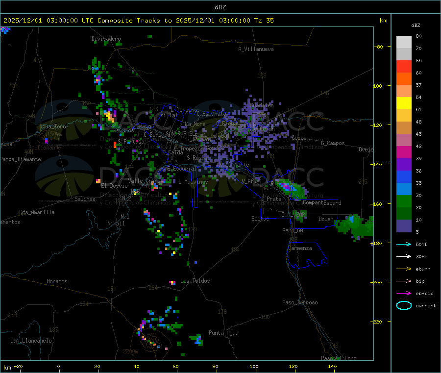Click the pink bip arrow legend icon
441x373 pixels.
(404, 281)
